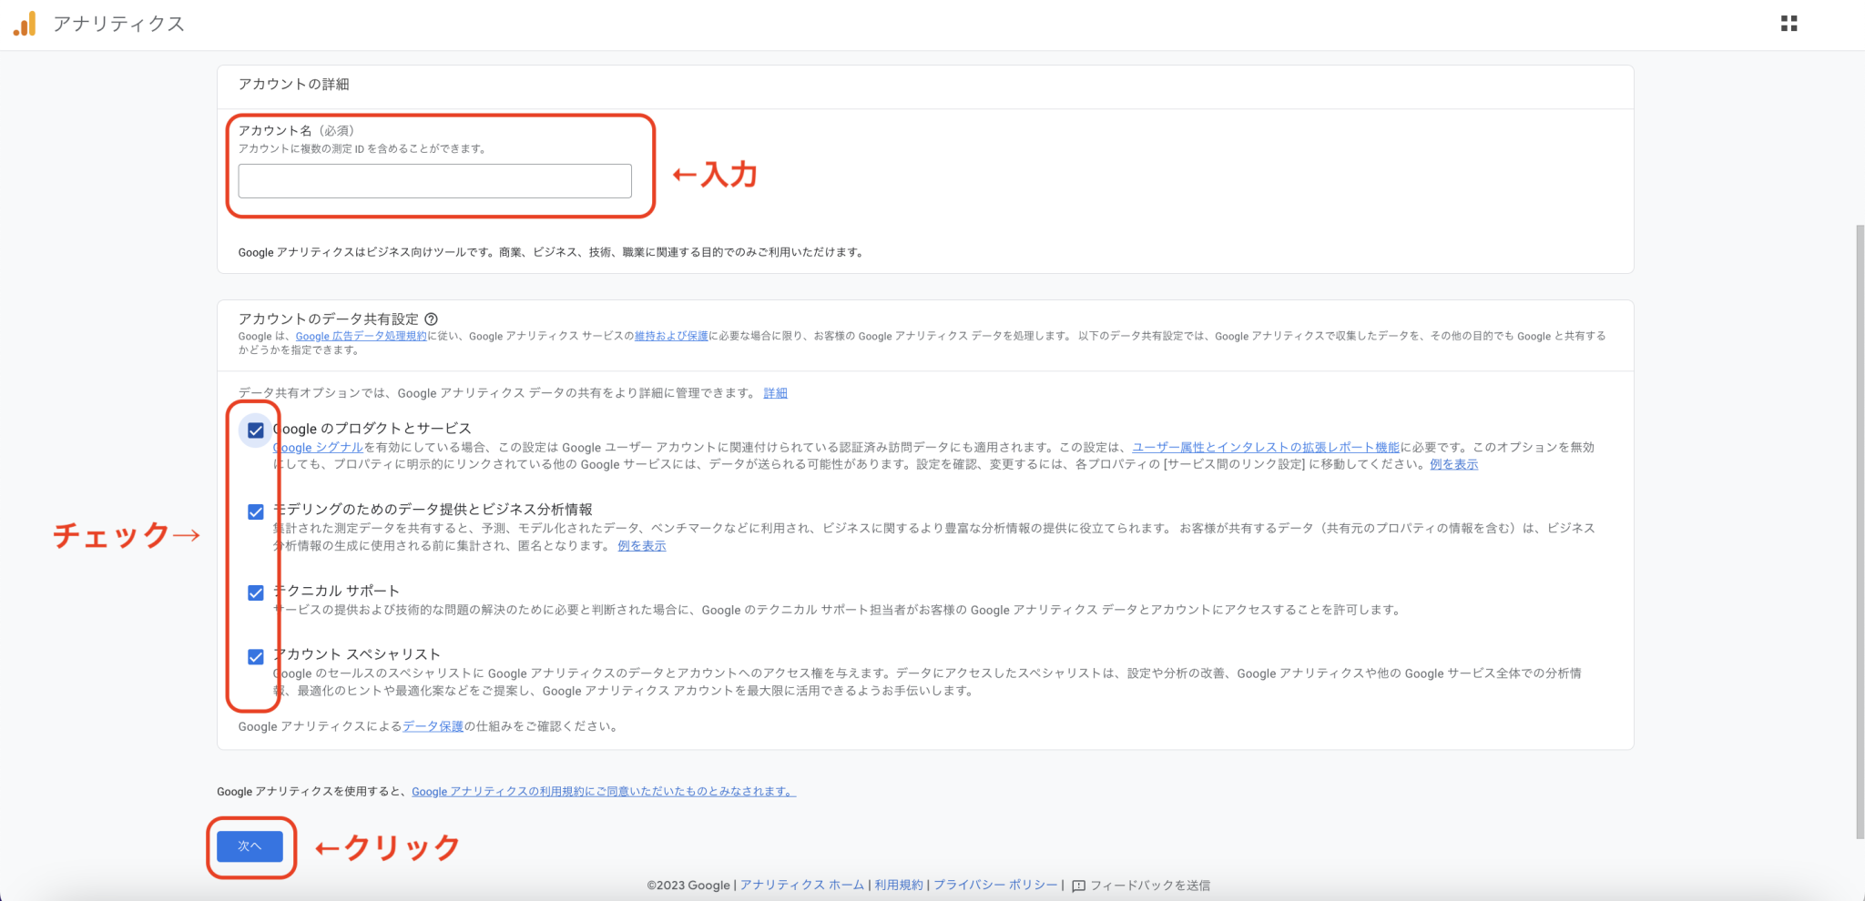Viewport: 1865px width, 901px height.
Task: Click the プライバシー ポリシー footer link
Action: 995,885
